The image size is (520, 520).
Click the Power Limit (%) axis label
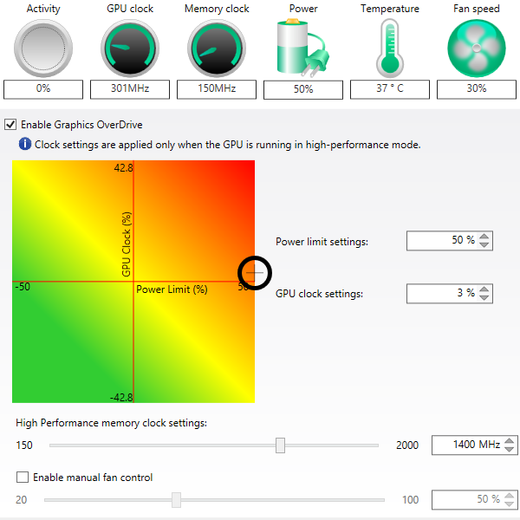click(172, 289)
